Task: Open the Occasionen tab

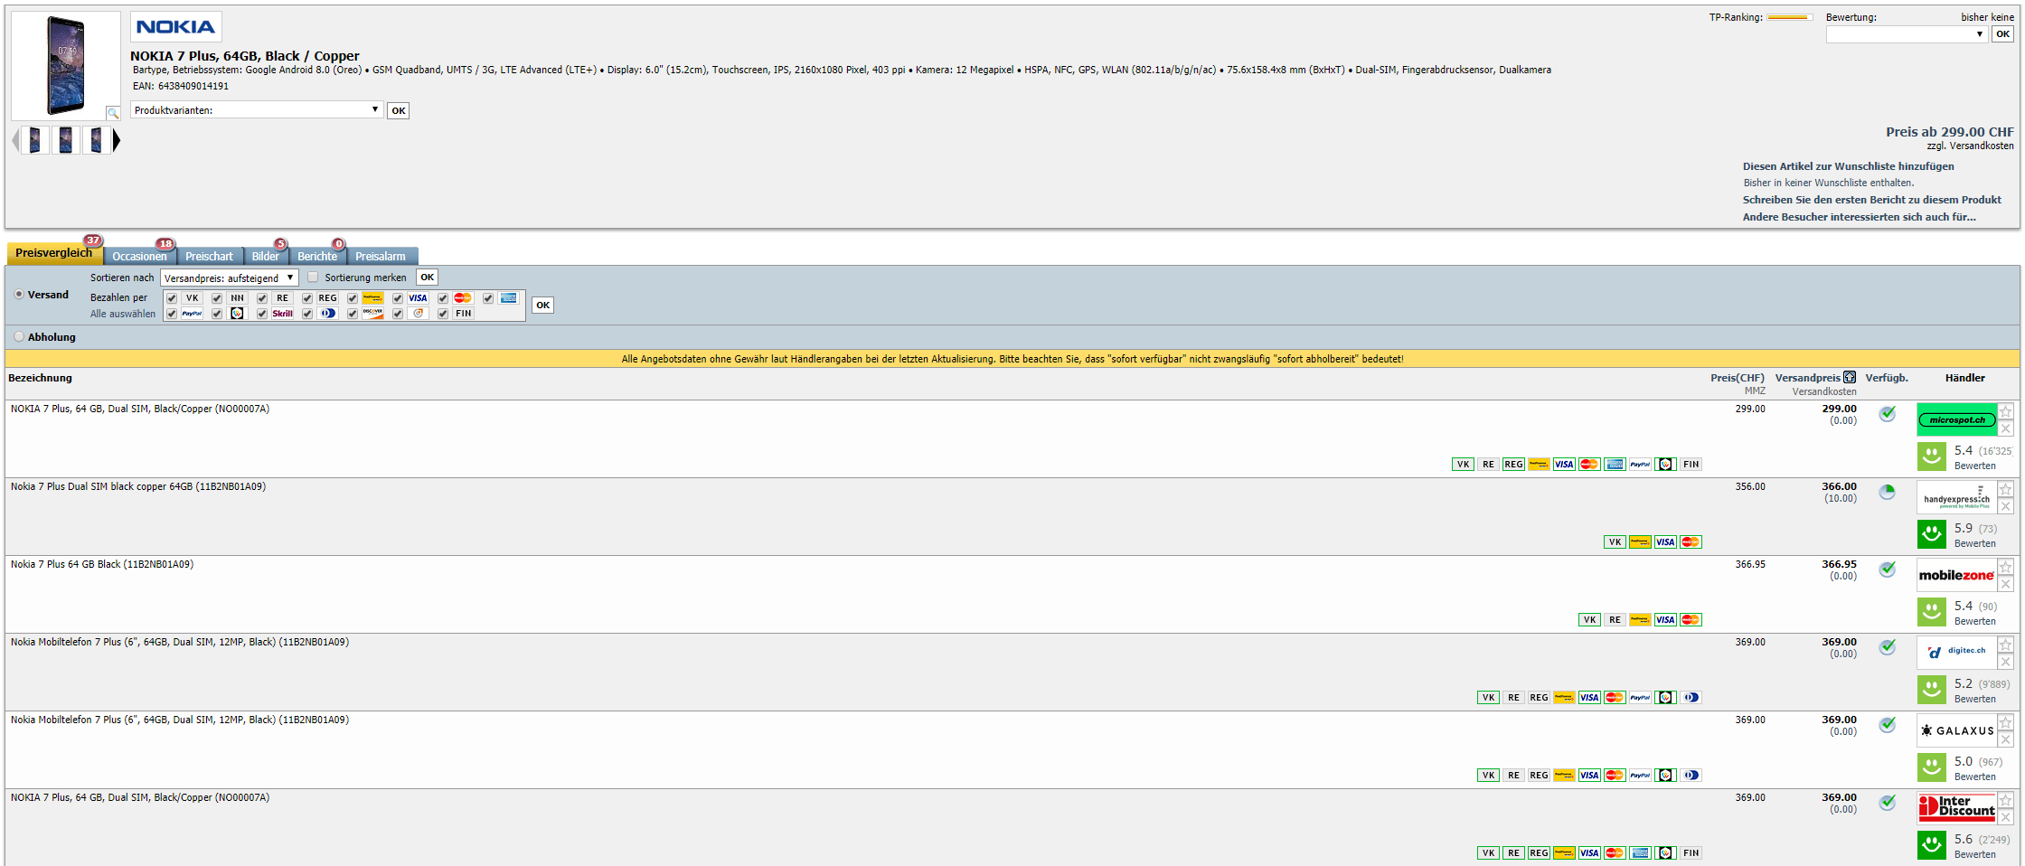Action: point(139,257)
